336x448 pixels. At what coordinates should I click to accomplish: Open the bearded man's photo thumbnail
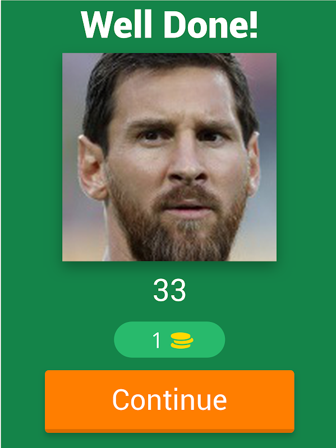[169, 157]
